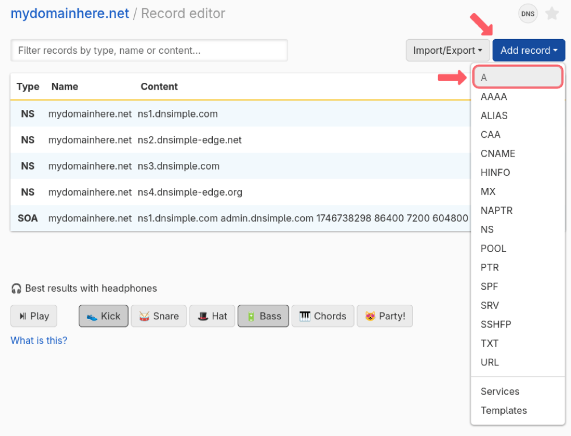Choose CNAME from the record list
Image resolution: width=571 pixels, height=436 pixels.
[498, 153]
